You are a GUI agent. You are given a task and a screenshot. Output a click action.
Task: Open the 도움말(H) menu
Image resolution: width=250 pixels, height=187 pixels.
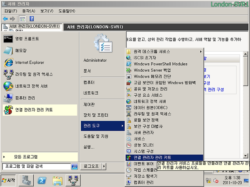(x=67, y=11)
